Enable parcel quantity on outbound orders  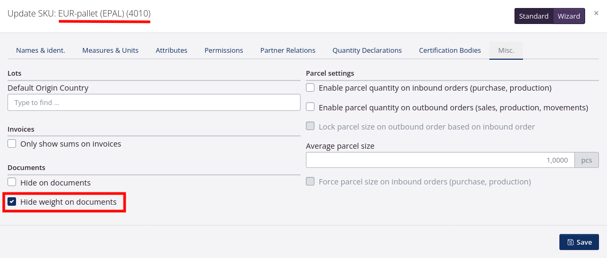coord(310,107)
